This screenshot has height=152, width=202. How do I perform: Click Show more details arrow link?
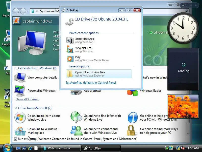point(158,32)
